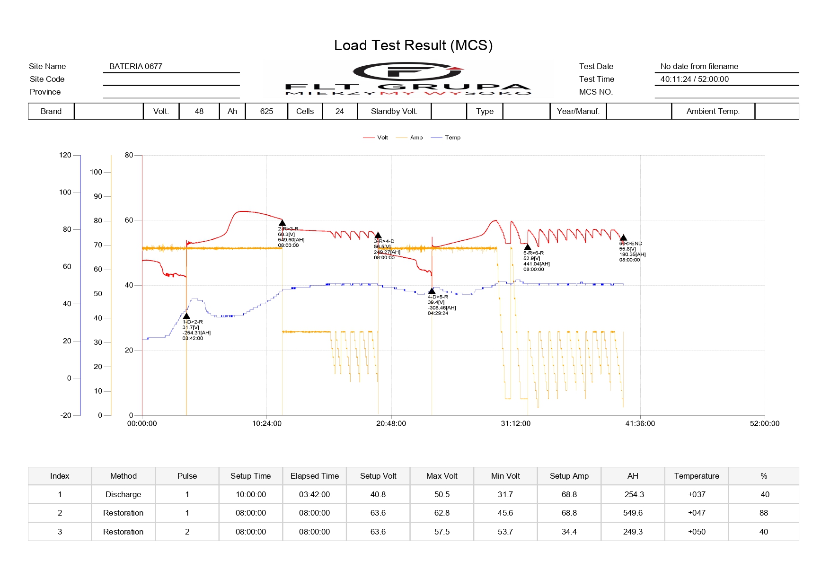830x587 pixels.
Task: Select the 4-D>5-R triangle marker
Action: [x=432, y=291]
